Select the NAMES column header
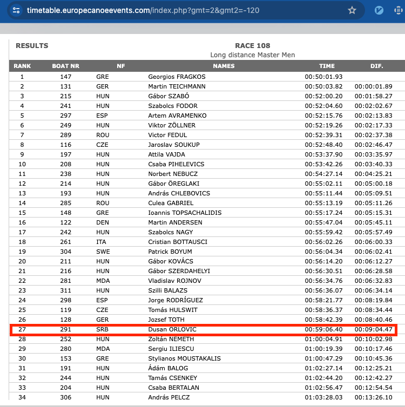This screenshot has width=405, height=407. tap(224, 66)
